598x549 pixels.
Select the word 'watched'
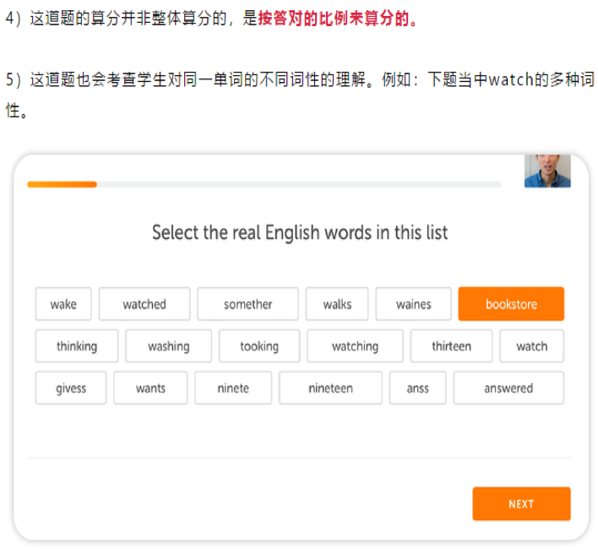144,304
